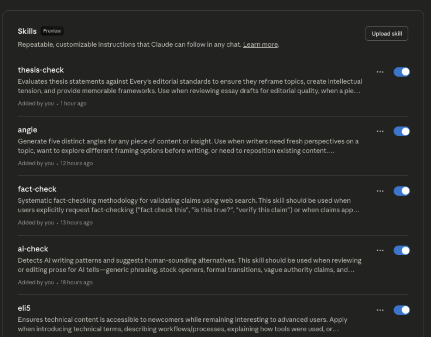Screen dimensions: 431x337
Task: Click the Upload skill button
Action: pos(386,34)
